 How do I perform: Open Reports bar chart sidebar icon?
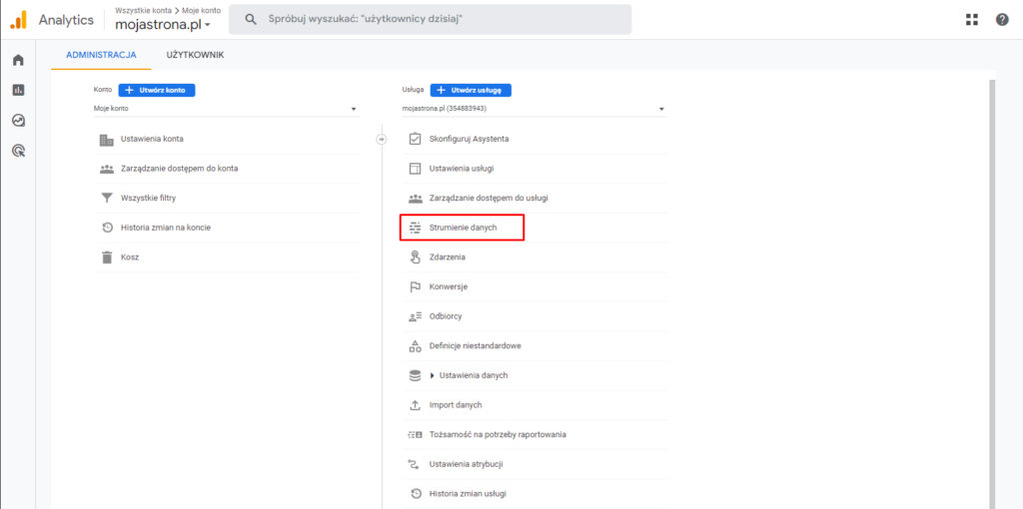[18, 90]
